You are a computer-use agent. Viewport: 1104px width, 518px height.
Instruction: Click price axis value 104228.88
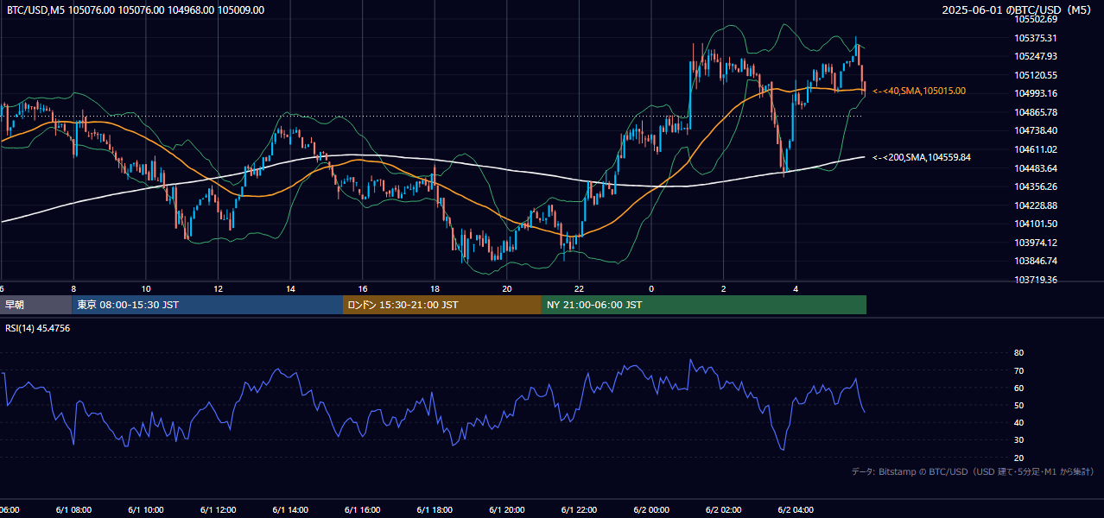(x=1036, y=205)
